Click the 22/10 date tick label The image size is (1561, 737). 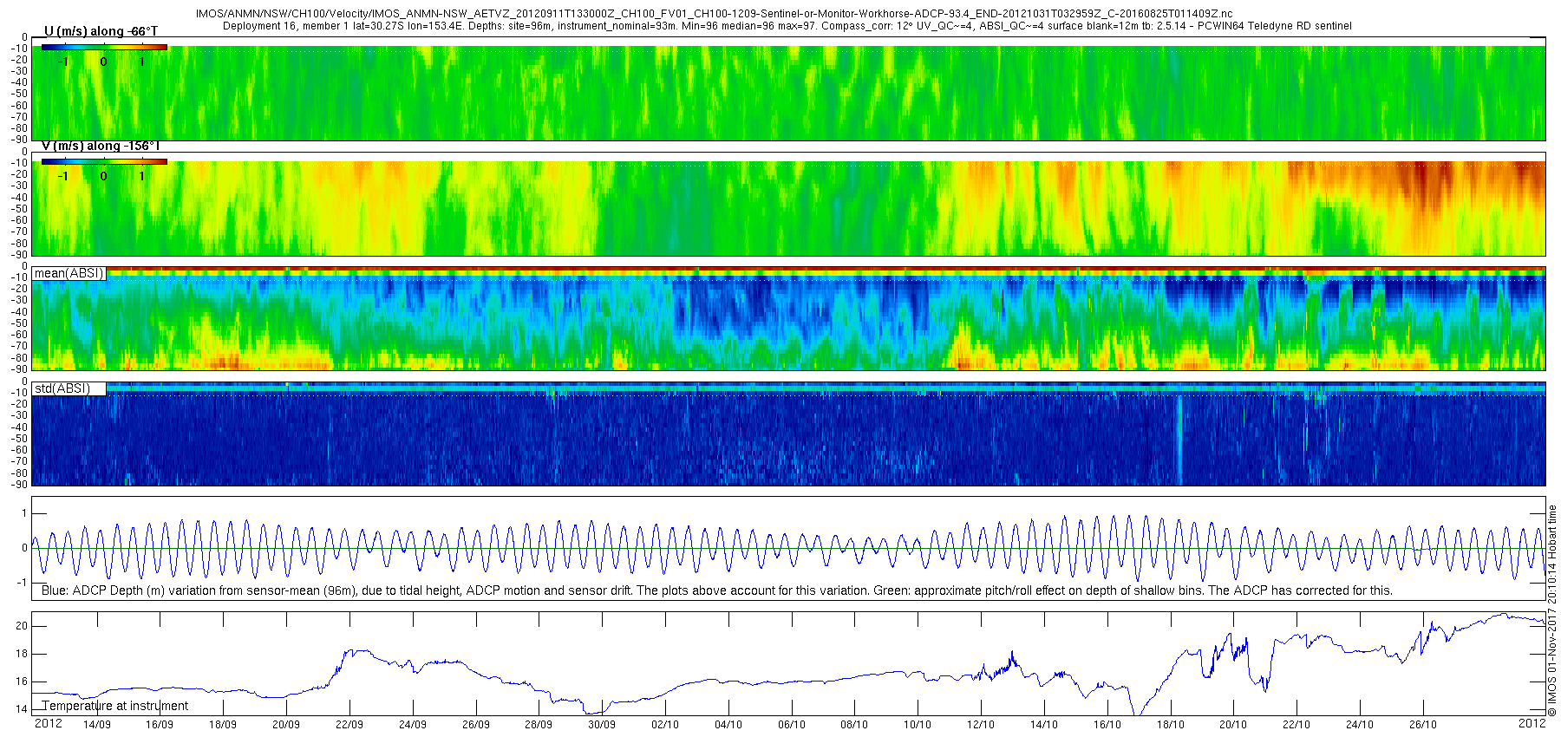pos(1296,725)
